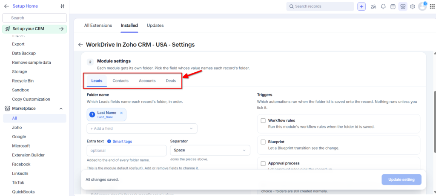Open Recycle Bin in sidebar
The image size is (436, 196).
[x=23, y=81]
